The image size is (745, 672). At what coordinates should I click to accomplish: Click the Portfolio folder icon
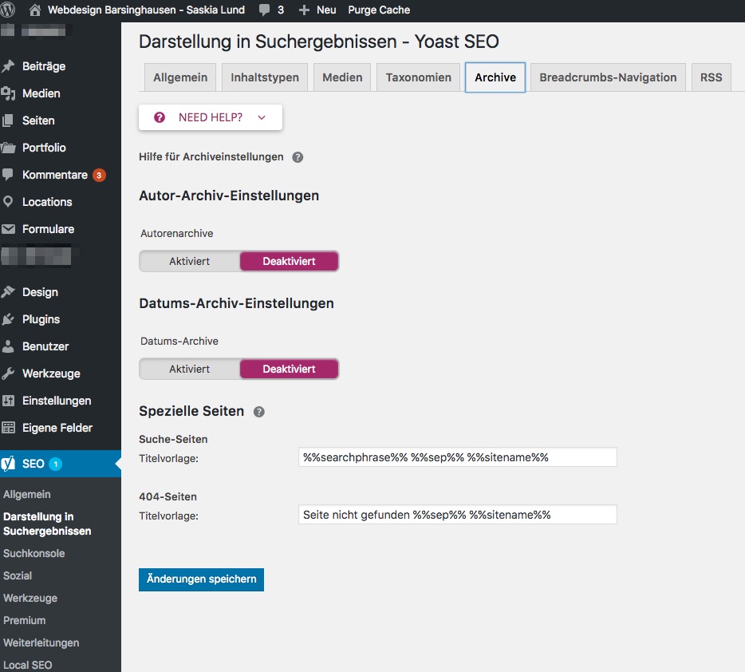coord(8,148)
